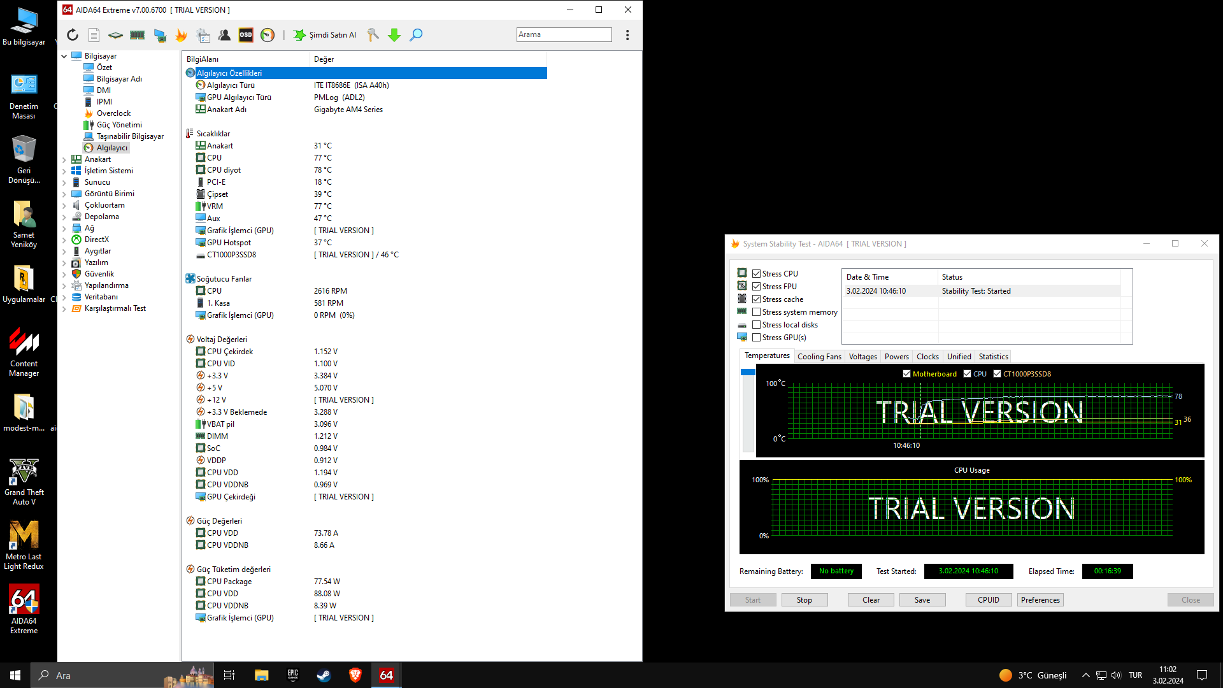The height and width of the screenshot is (688, 1223).
Task: Open the Report document icon
Action: tap(94, 35)
